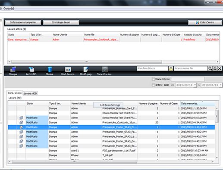Image resolution: width=223 pixels, height=170 pixels.
Task: Sort active jobs by Vassoio di uscita
Action: [194, 35]
